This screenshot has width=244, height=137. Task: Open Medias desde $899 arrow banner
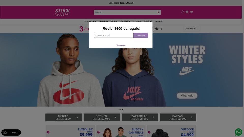(64, 117)
